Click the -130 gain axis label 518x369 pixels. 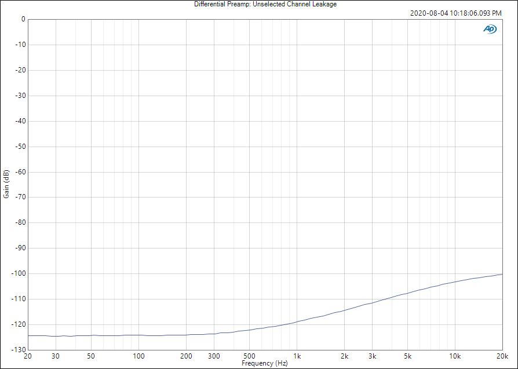click(x=19, y=349)
